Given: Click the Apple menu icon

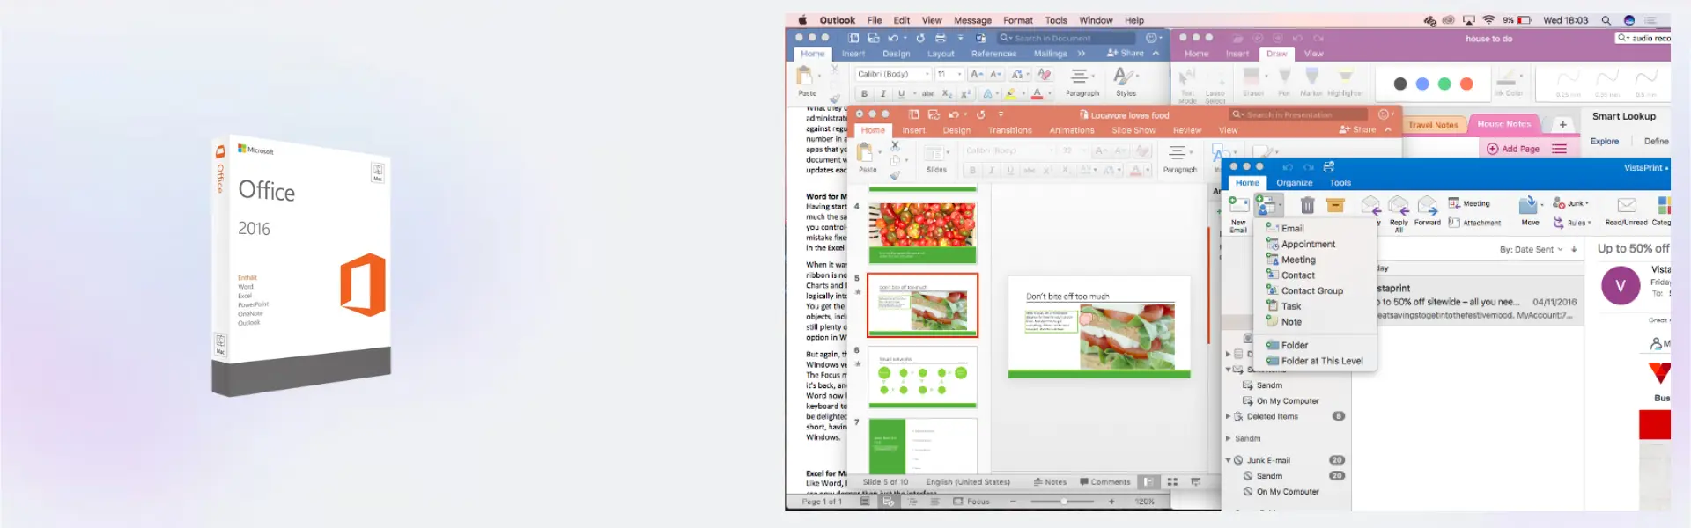Looking at the screenshot, I should click(x=802, y=20).
